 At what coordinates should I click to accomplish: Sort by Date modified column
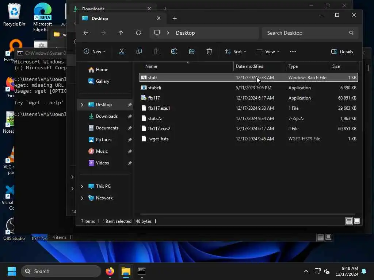click(x=260, y=66)
